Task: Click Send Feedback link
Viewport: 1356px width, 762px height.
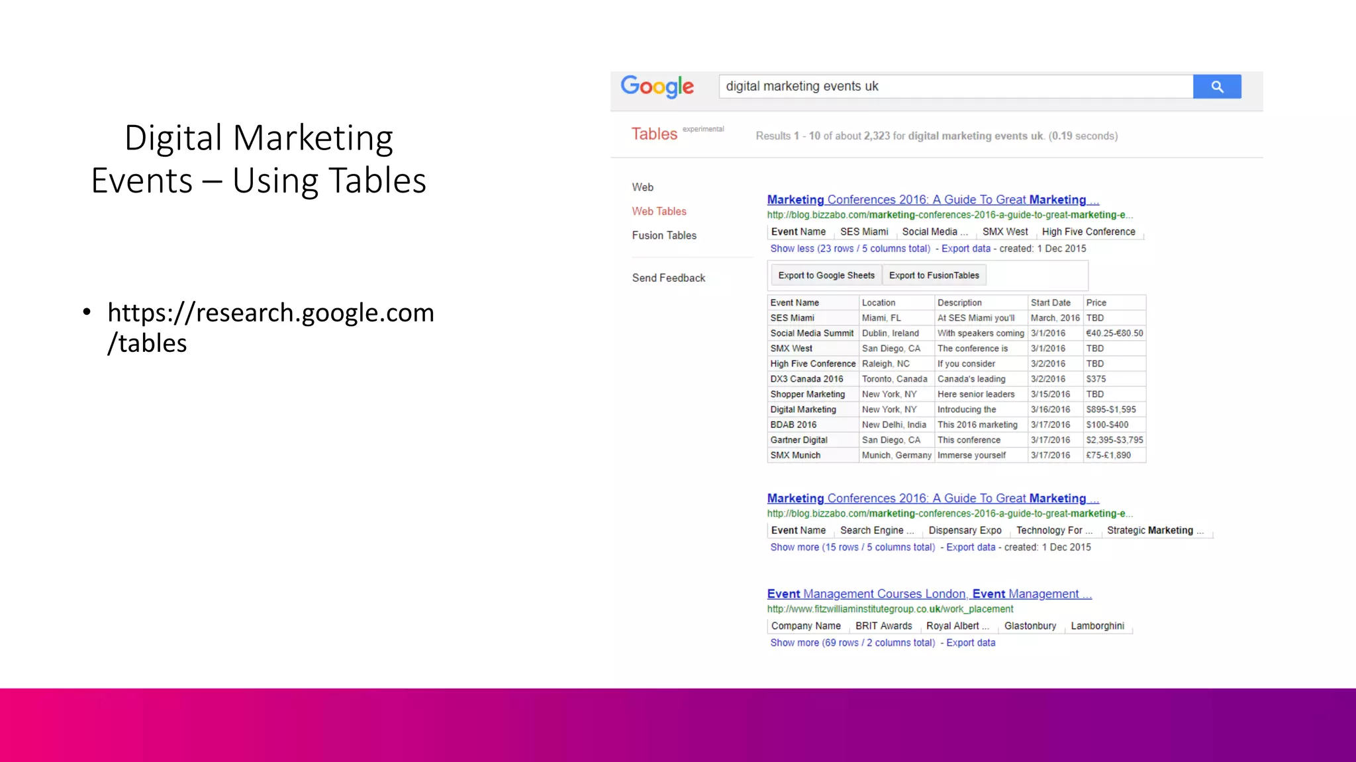Action: click(x=668, y=278)
